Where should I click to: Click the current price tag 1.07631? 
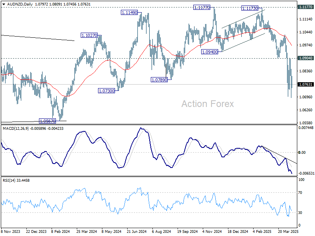click(306, 85)
